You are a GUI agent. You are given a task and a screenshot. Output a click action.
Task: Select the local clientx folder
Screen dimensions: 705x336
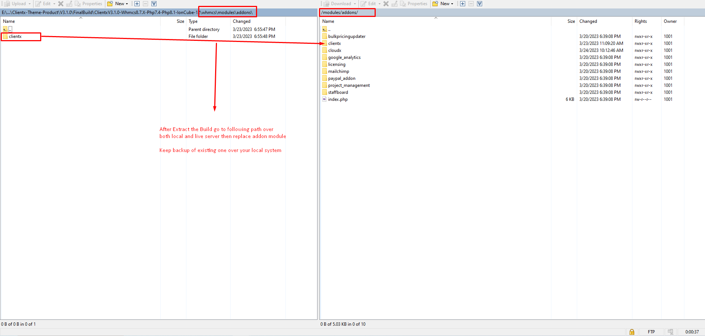click(15, 36)
